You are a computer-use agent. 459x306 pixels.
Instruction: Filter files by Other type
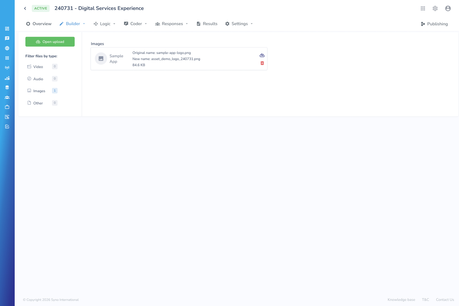(x=42, y=103)
